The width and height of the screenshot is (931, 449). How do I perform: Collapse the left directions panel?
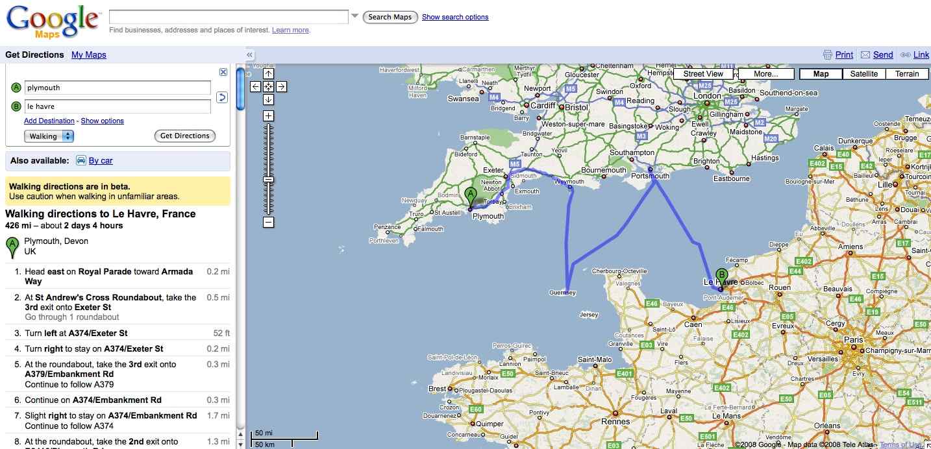point(249,55)
